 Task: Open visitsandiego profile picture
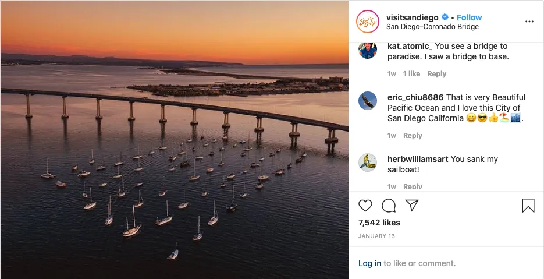pos(368,22)
